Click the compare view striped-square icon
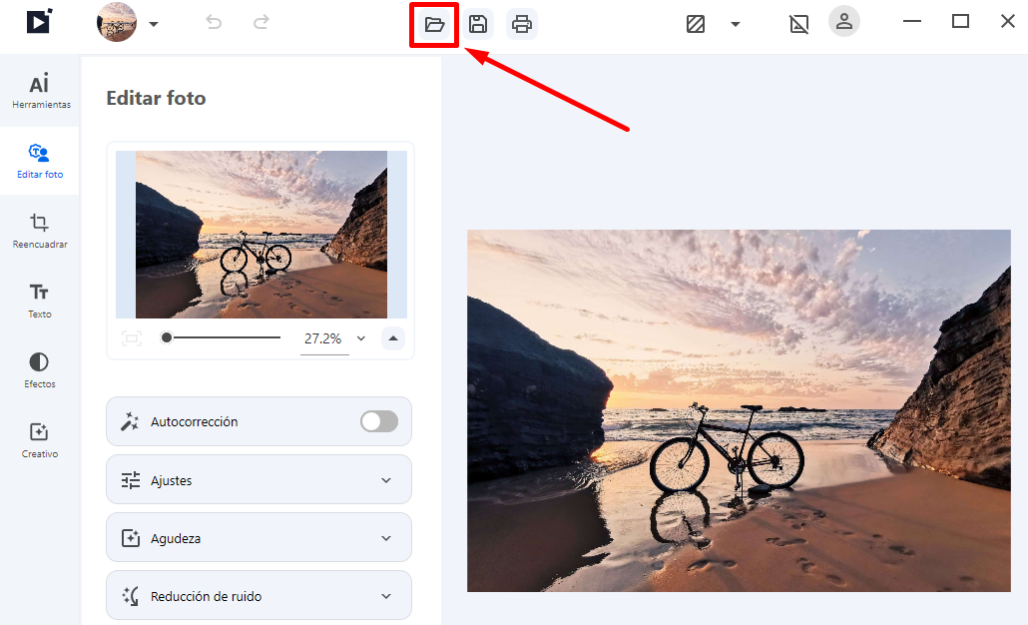This screenshot has height=625, width=1028. coord(696,24)
